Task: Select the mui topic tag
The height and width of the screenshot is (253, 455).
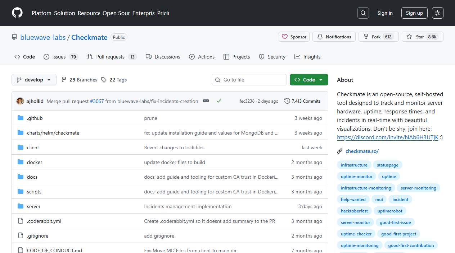Action: point(379,200)
